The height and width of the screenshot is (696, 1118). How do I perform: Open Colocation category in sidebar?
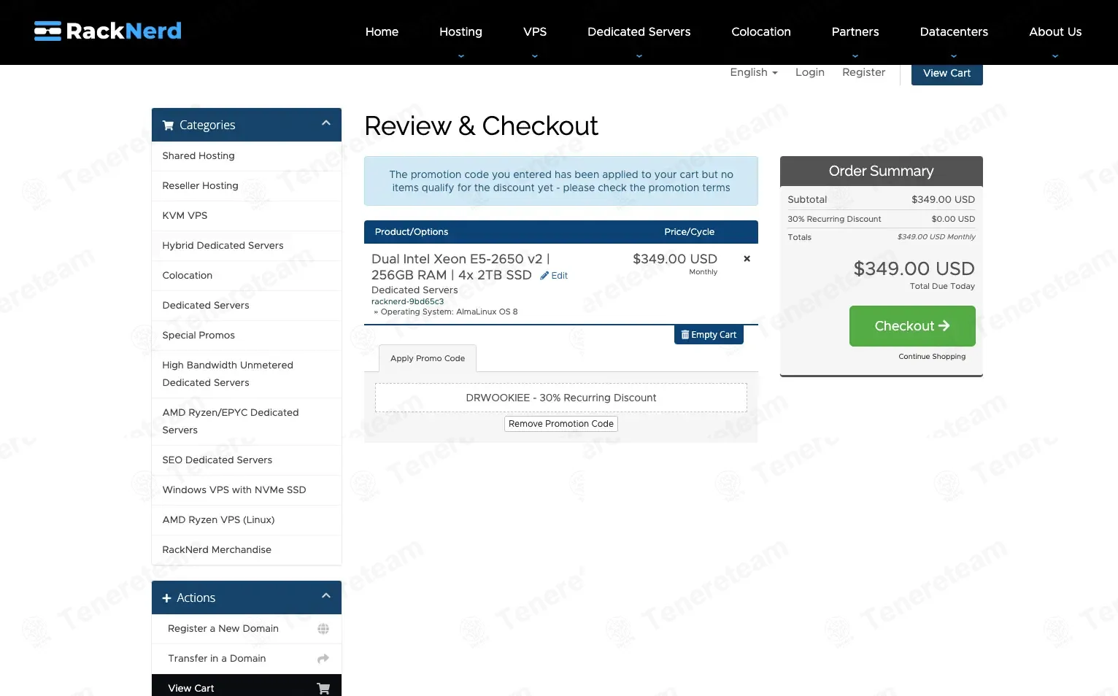[x=247, y=276]
